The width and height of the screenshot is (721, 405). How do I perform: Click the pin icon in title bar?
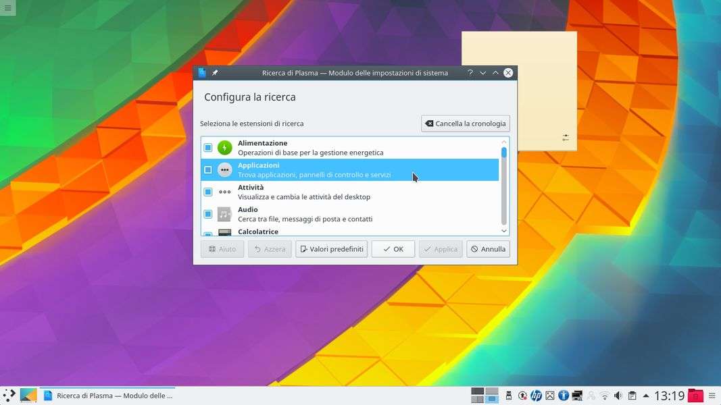click(215, 73)
